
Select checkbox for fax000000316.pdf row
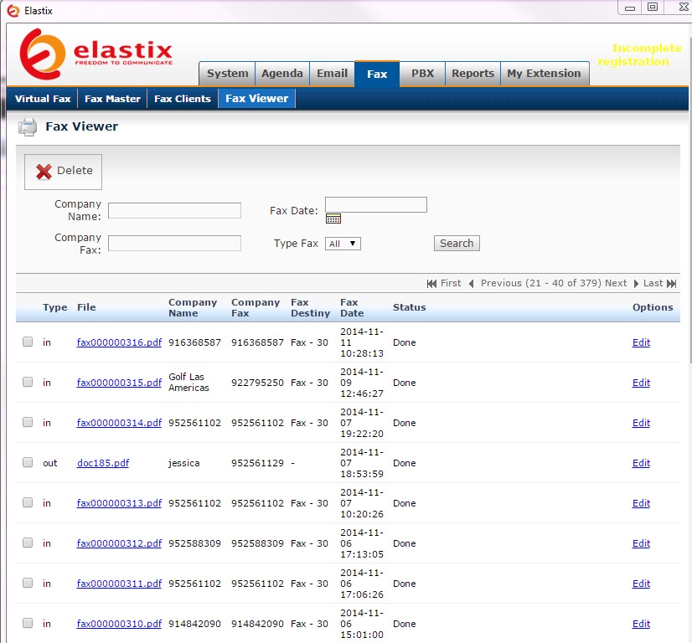[x=28, y=342]
